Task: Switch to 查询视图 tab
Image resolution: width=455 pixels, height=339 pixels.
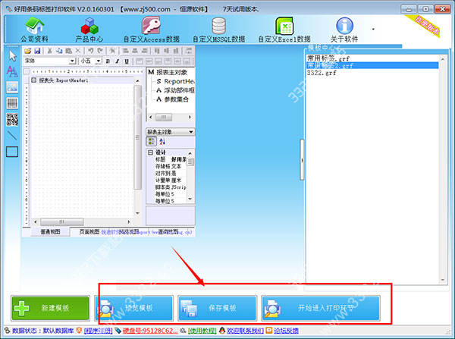Action: click(168, 231)
